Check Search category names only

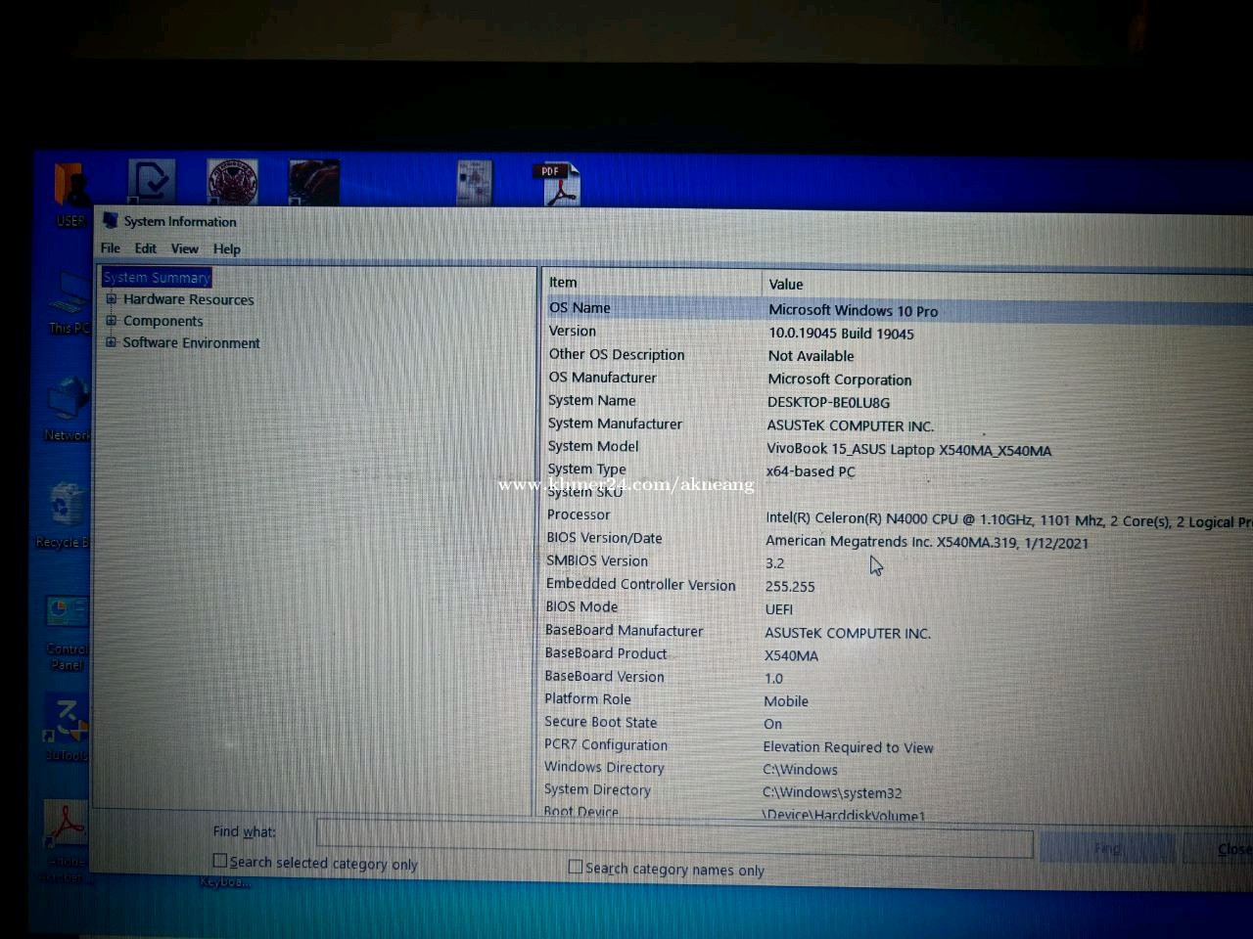click(576, 867)
